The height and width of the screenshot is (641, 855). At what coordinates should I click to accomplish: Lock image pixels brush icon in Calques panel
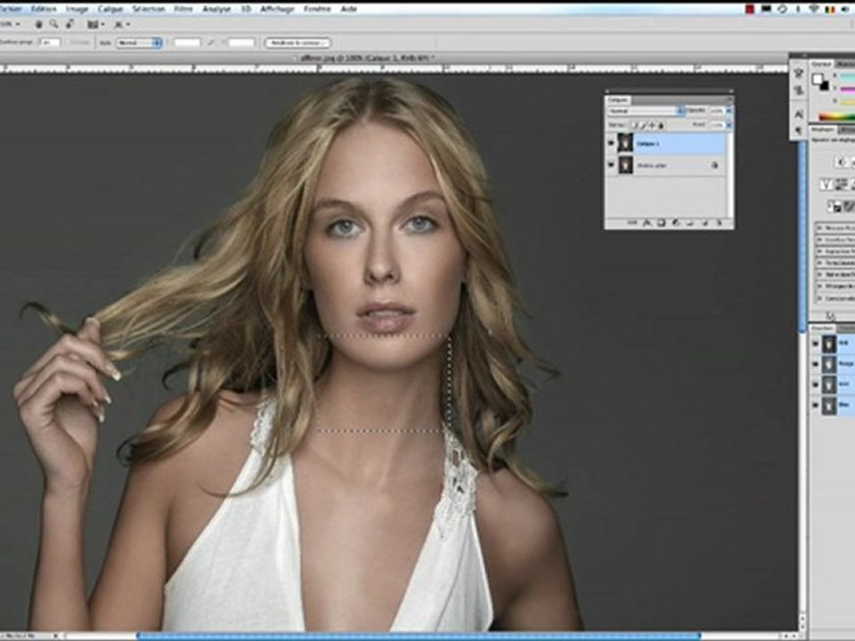pos(643,126)
